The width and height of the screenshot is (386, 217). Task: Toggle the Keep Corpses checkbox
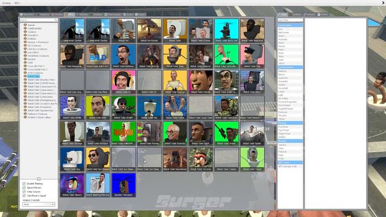24,192
